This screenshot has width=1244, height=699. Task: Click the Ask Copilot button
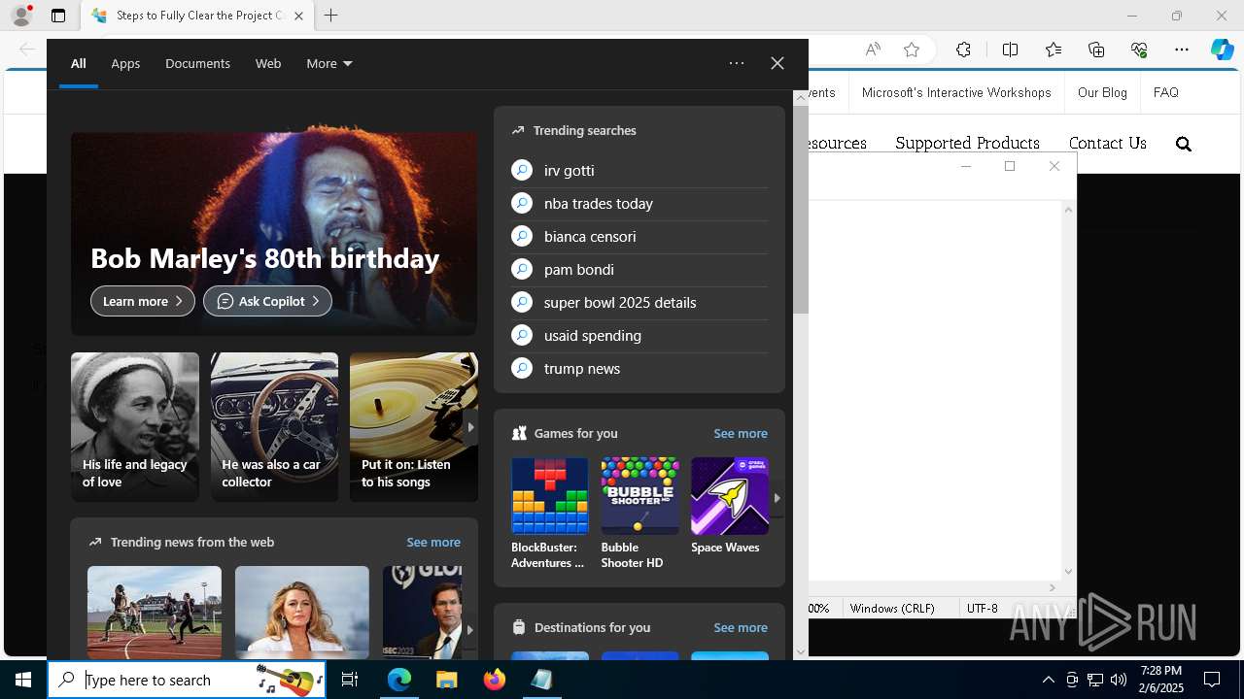click(267, 301)
